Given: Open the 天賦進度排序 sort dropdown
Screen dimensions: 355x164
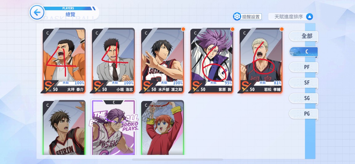Looking at the screenshot, I should [291, 17].
